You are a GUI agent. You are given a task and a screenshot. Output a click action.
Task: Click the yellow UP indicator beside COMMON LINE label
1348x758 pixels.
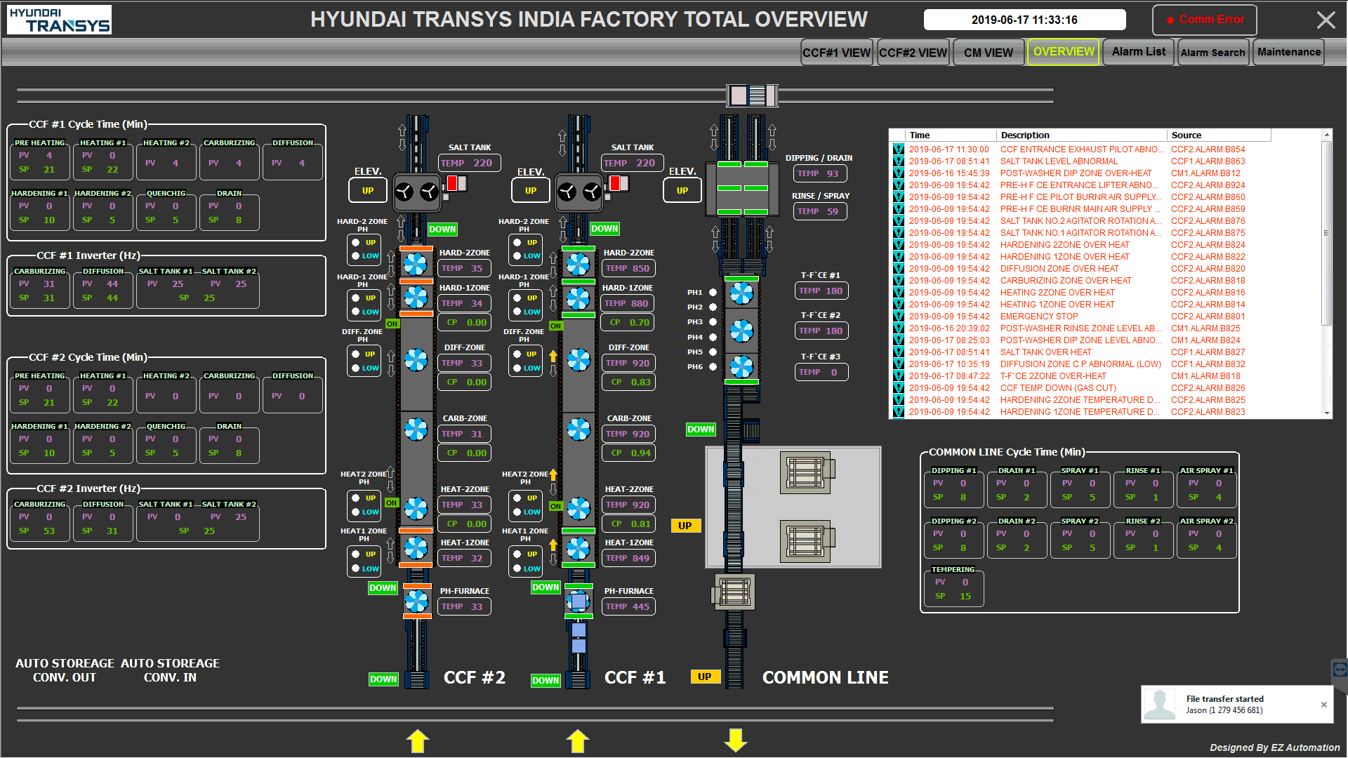[705, 677]
